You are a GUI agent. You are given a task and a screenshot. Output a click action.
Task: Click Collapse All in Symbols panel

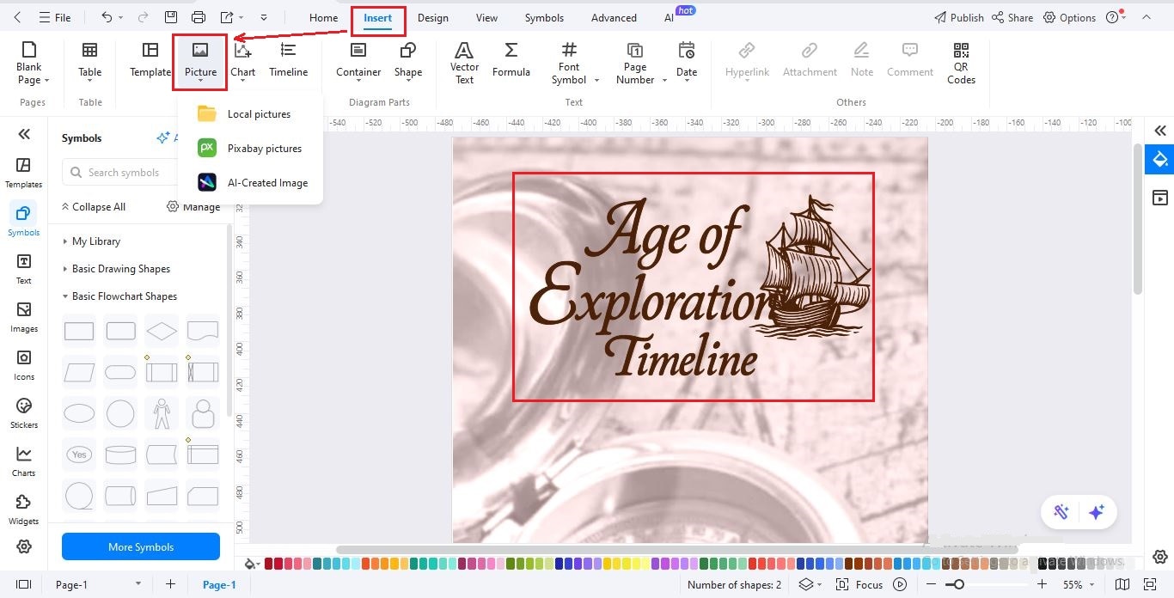pos(93,207)
